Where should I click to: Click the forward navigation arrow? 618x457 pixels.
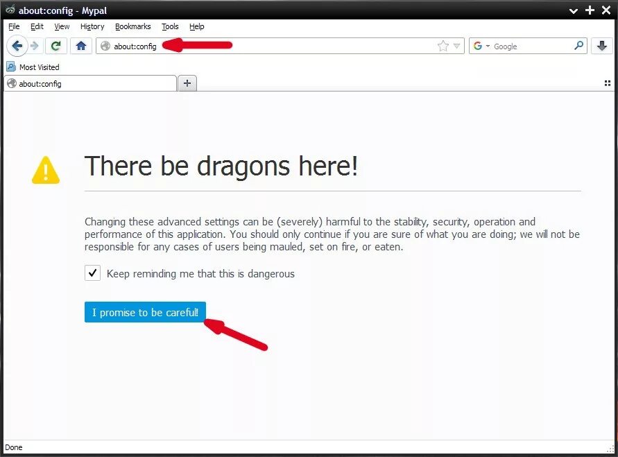click(x=35, y=46)
